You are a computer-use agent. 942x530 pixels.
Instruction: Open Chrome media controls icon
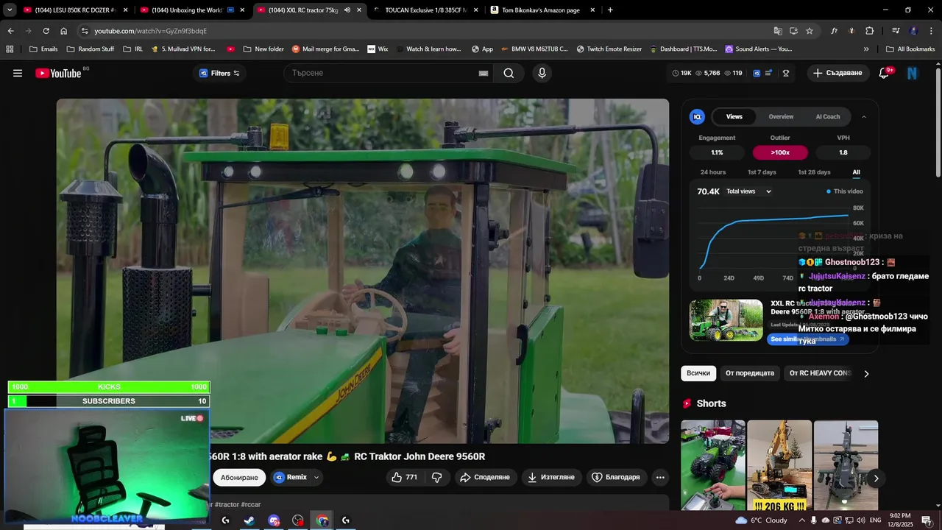tap(896, 31)
